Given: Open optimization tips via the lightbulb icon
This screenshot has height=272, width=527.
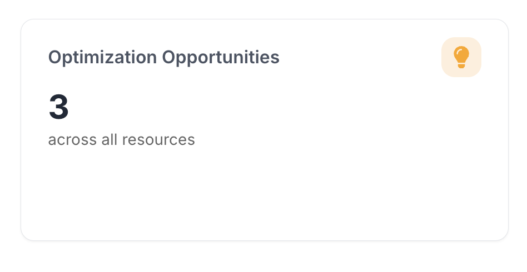Looking at the screenshot, I should (x=461, y=57).
